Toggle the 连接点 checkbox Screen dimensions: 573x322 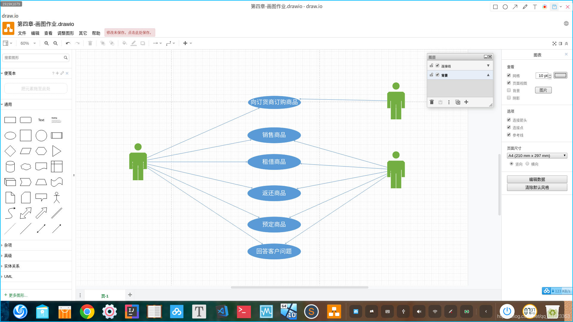(x=509, y=127)
